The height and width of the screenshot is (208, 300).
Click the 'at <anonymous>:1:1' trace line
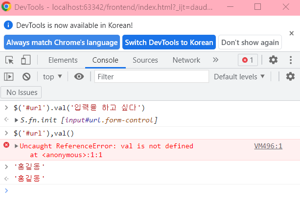(66, 155)
